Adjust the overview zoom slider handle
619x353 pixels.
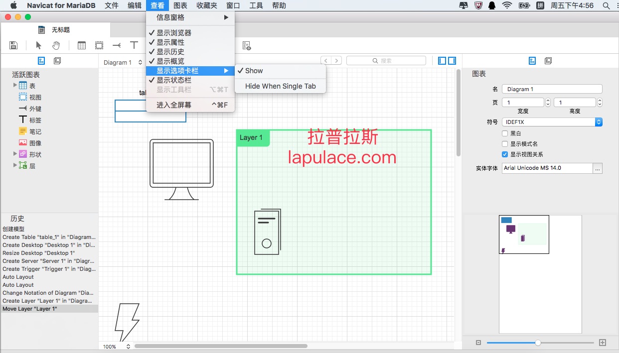tap(538, 343)
